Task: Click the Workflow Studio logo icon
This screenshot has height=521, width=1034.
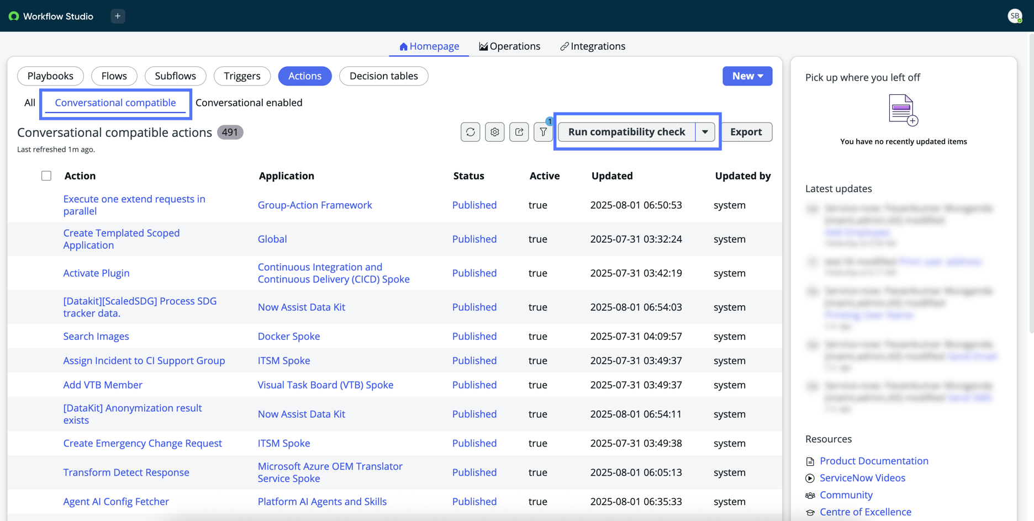Action: click(x=14, y=16)
